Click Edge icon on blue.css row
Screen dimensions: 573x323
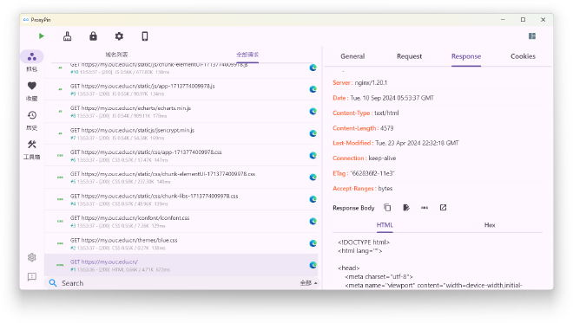[x=313, y=243]
